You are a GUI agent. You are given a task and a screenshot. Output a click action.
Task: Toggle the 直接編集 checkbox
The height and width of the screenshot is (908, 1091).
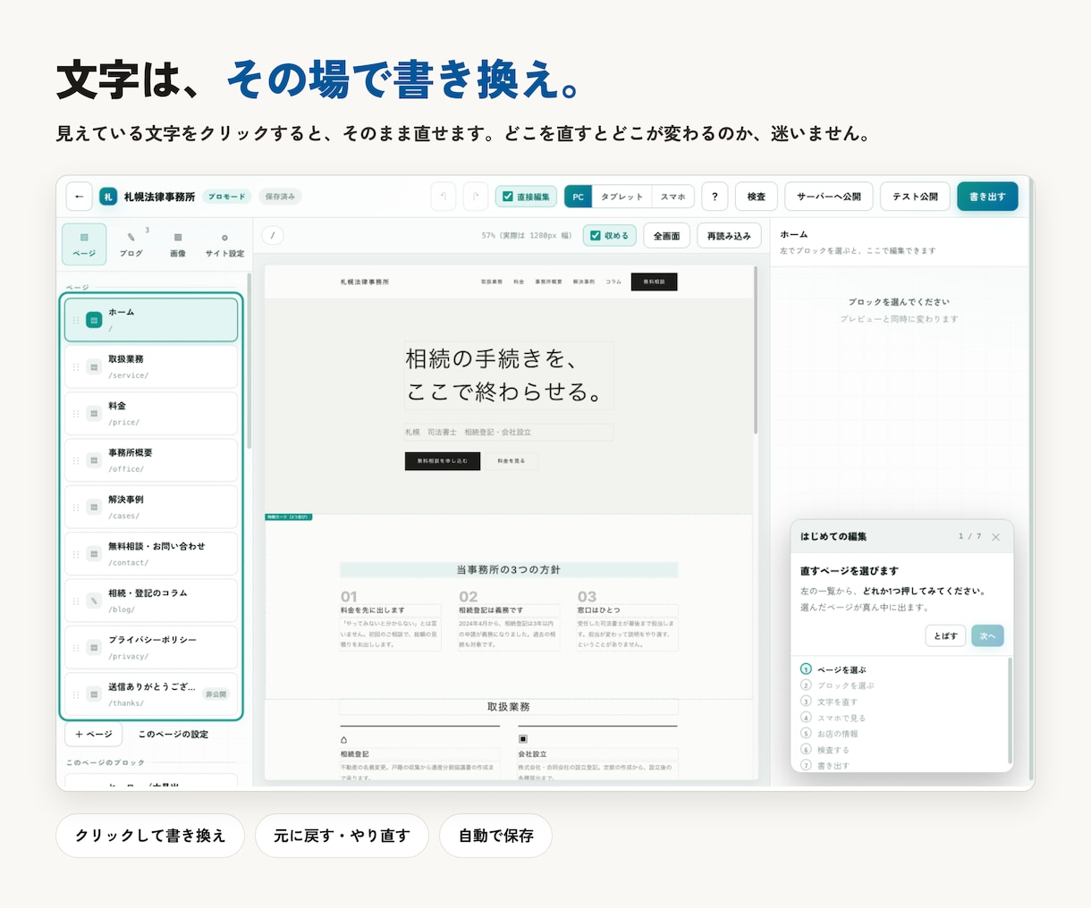tap(508, 197)
